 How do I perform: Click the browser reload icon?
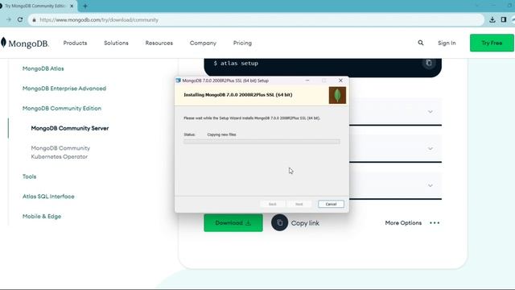pos(20,19)
